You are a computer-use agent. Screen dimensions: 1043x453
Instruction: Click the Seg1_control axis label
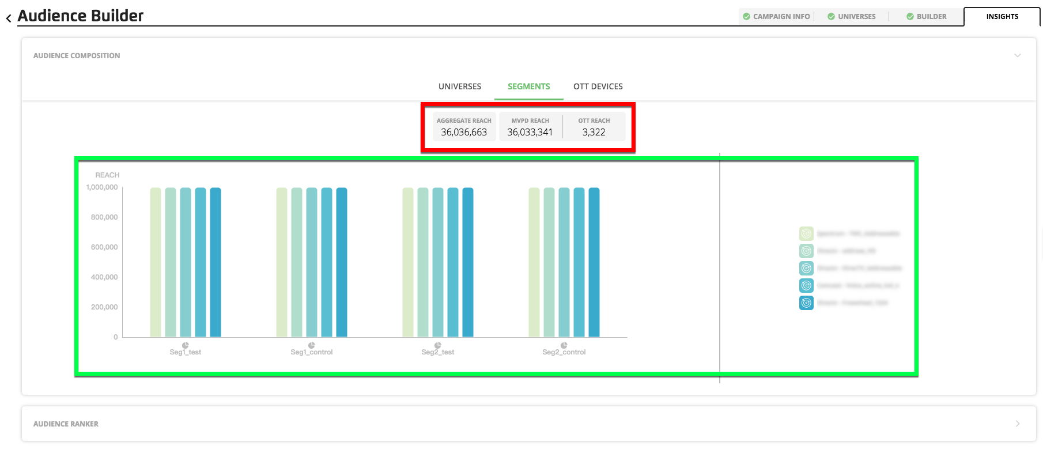312,352
